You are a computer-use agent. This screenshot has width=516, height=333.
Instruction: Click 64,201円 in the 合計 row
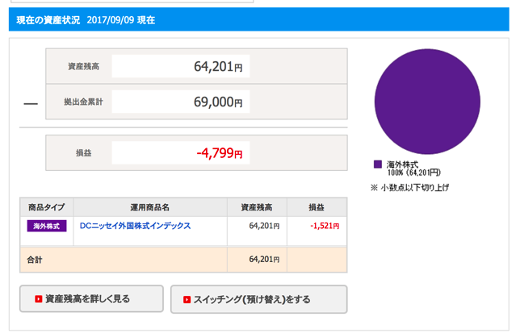[264, 260]
